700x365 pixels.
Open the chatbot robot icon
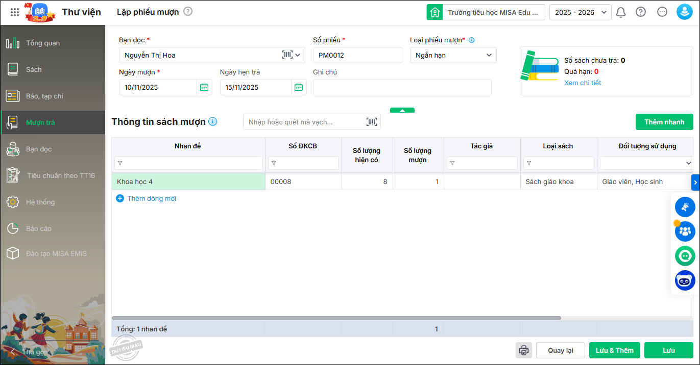pos(685,280)
